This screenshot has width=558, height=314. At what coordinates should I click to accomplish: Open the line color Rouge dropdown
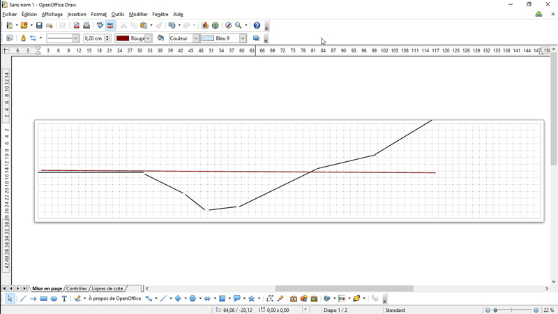(x=149, y=38)
